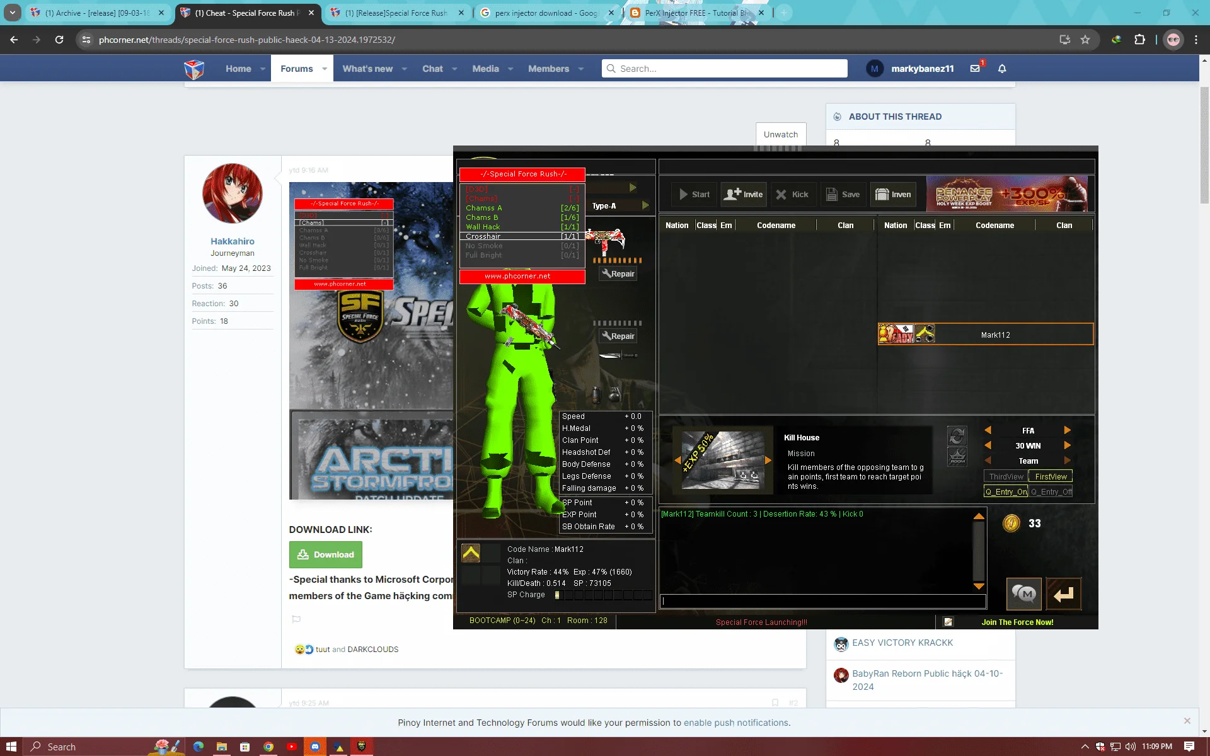Screen dimensions: 1210x756
Task: Click the right arrow next to FFA
Action: (1068, 430)
